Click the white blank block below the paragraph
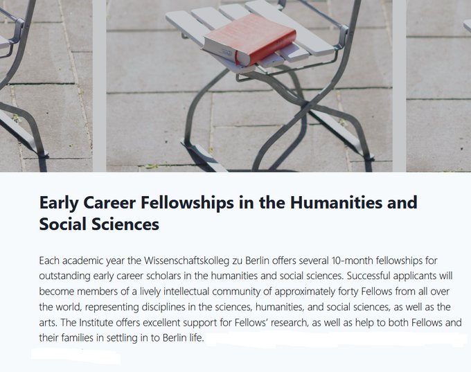Viewport: 471px width, 372px height. coord(76,356)
